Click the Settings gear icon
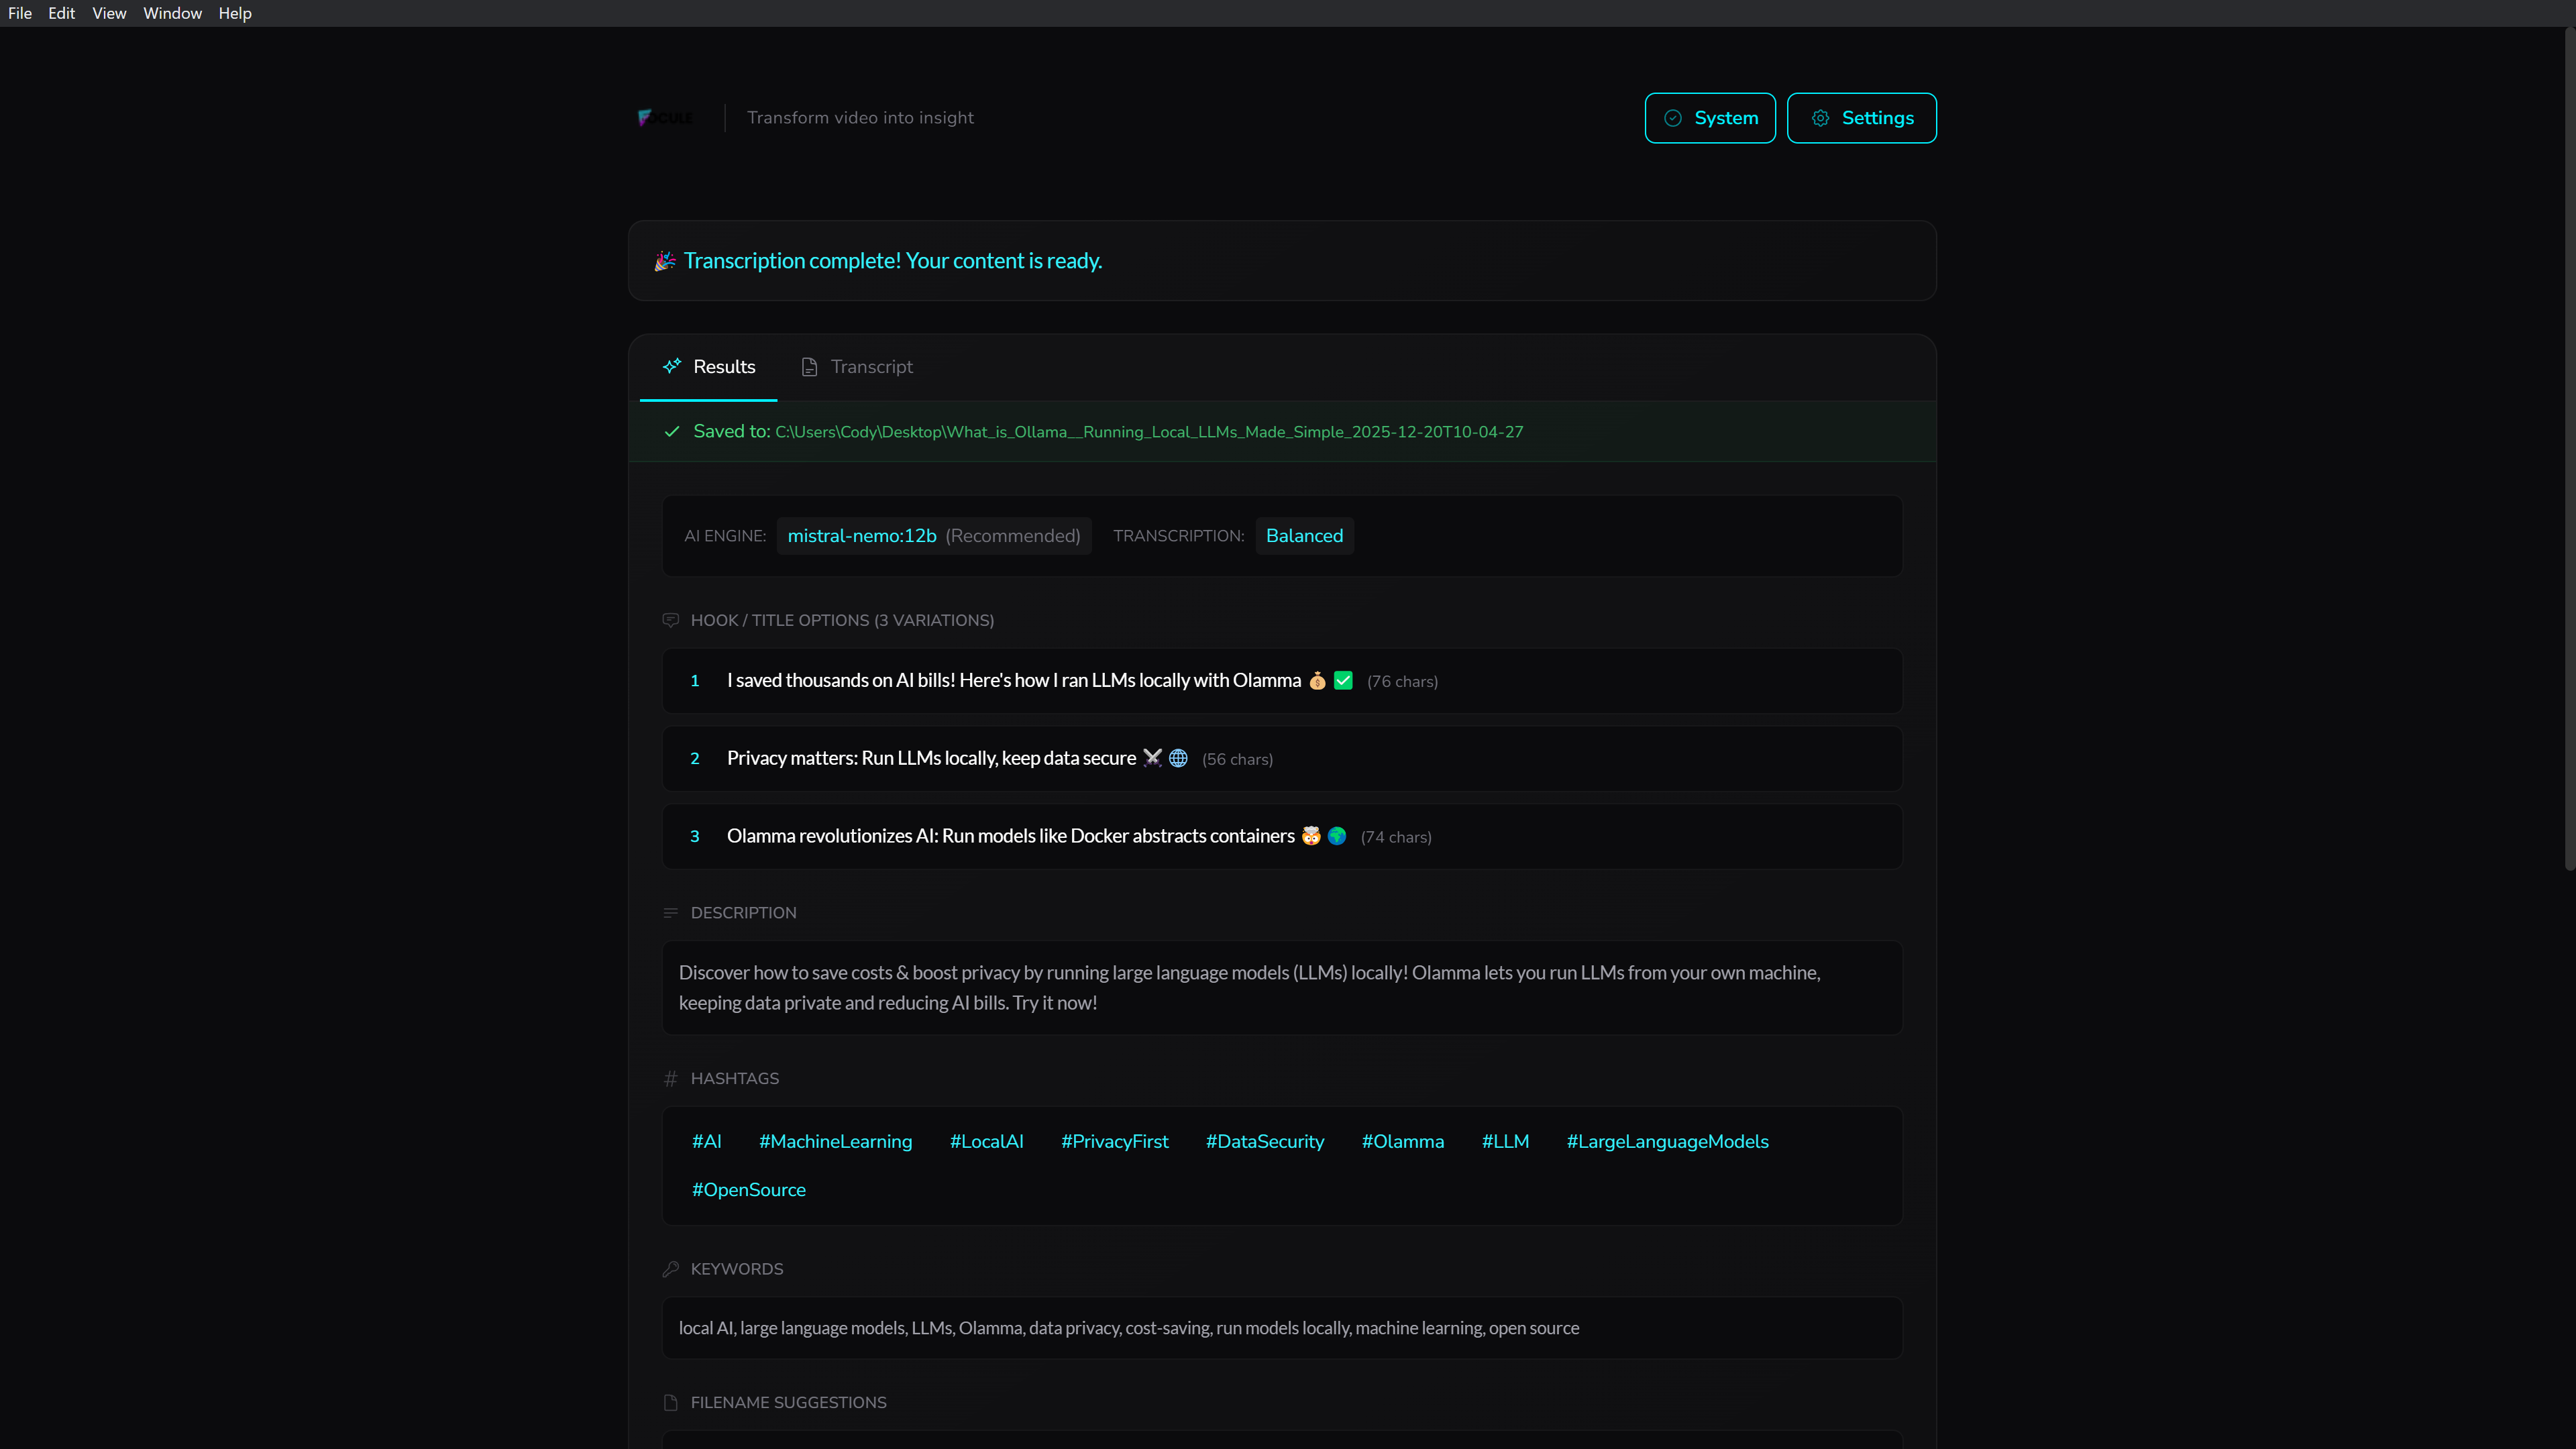Image resolution: width=2576 pixels, height=1449 pixels. point(1820,118)
